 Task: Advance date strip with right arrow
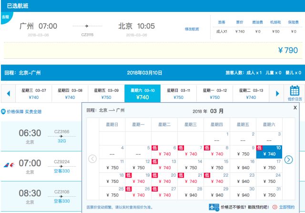click(277, 94)
